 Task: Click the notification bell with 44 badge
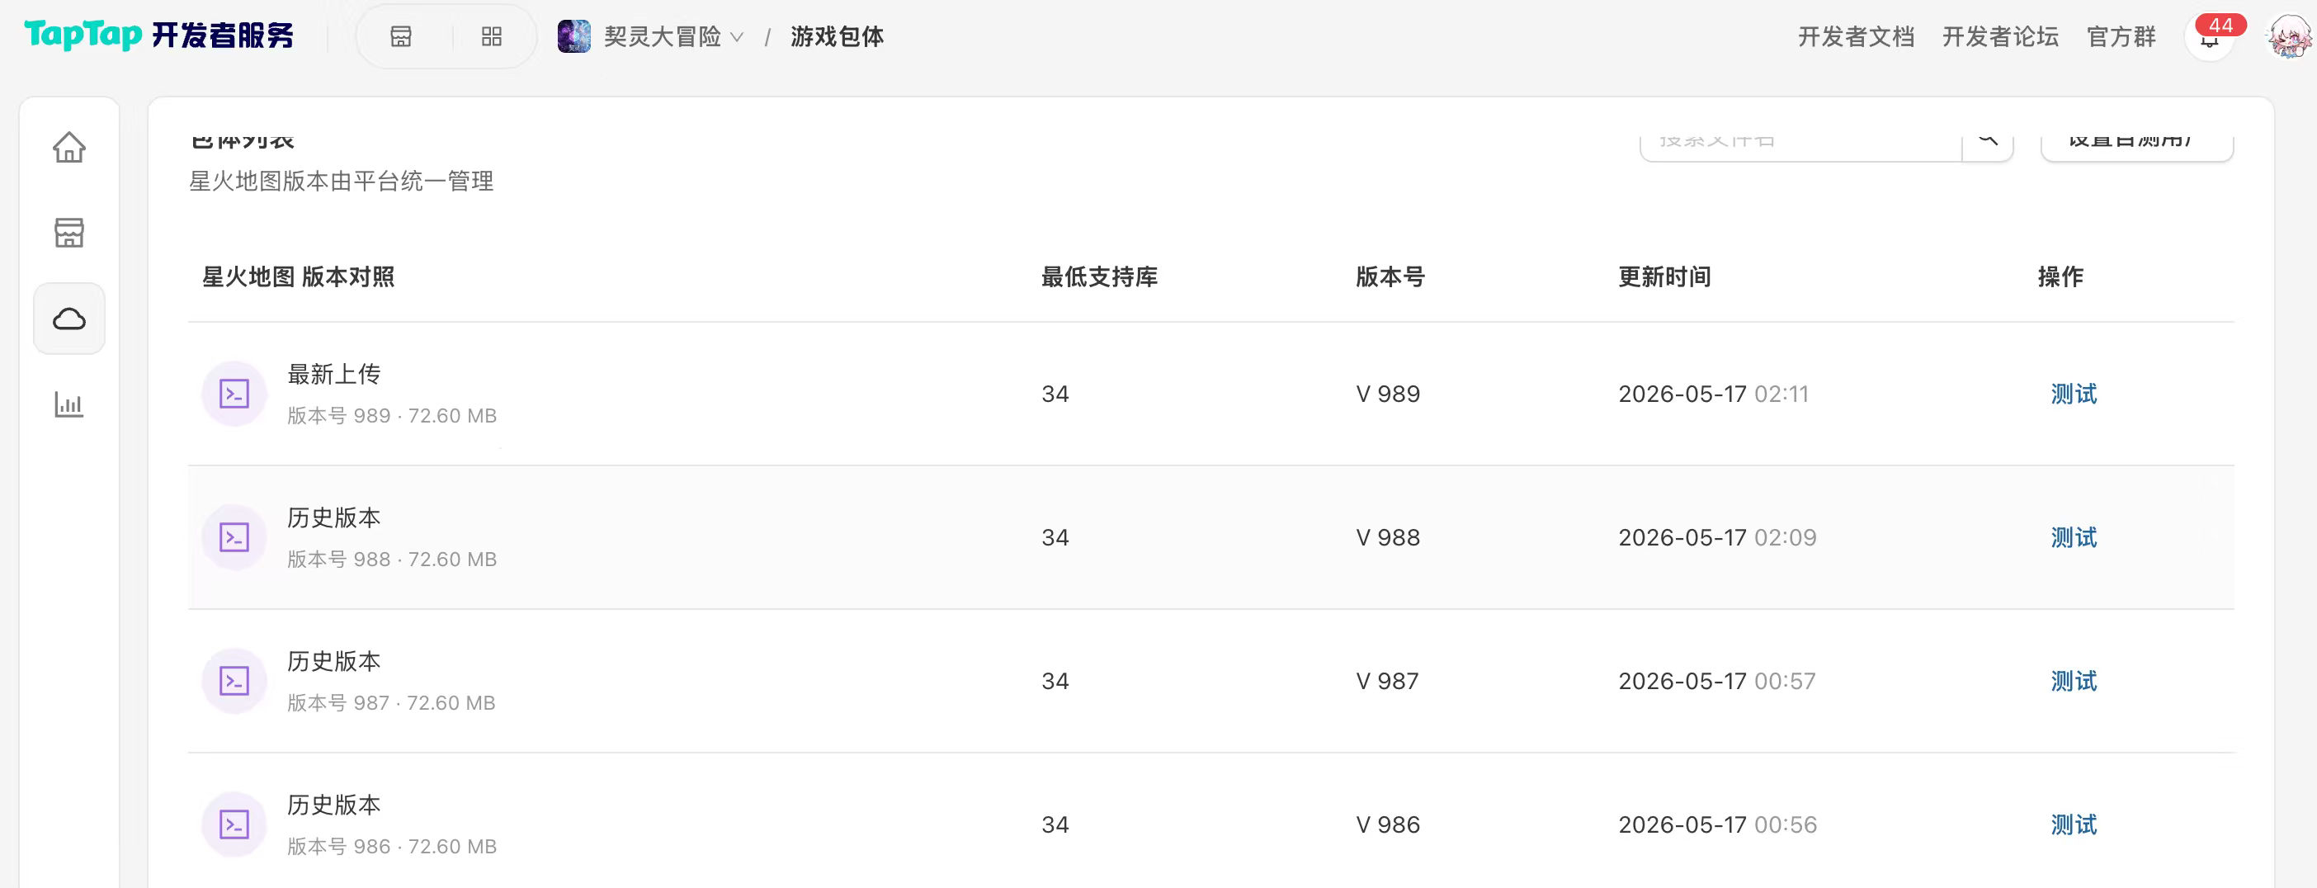pos(2209,37)
